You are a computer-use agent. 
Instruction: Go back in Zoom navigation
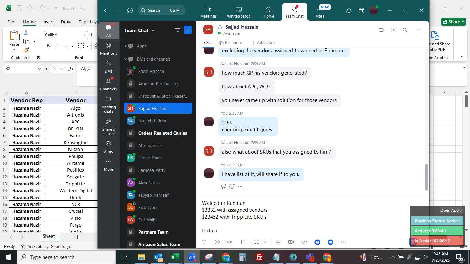click(105, 10)
